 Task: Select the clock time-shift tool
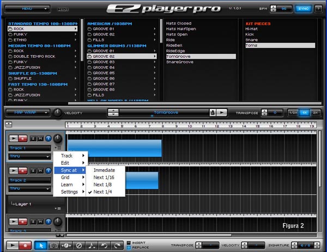pyautogui.click(x=66, y=245)
